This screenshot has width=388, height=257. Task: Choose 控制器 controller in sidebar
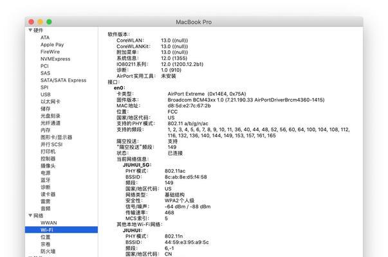point(48,159)
